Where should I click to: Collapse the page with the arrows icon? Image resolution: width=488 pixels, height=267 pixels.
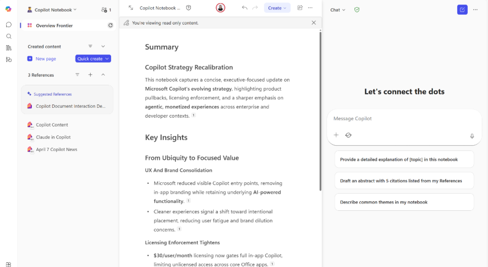131,8
